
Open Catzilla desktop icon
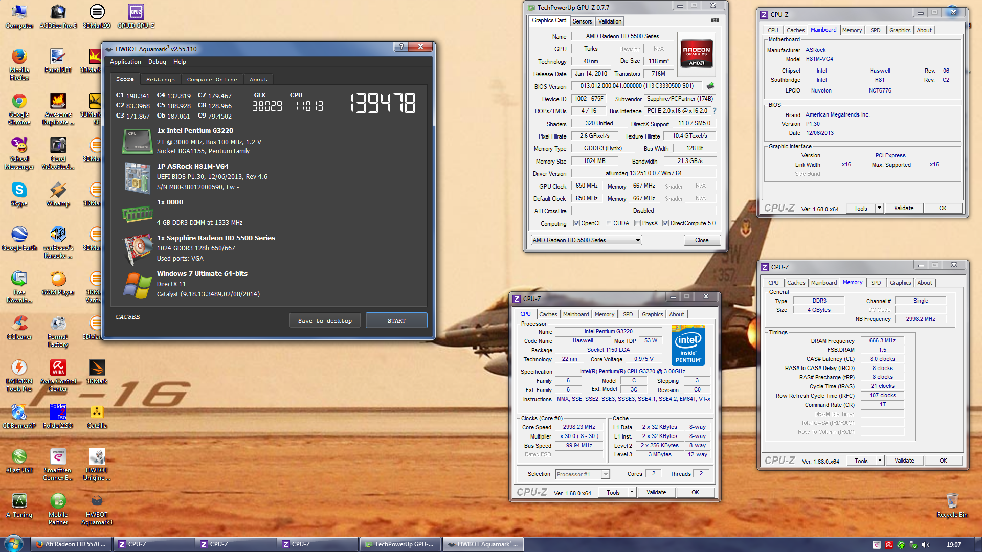[97, 417]
